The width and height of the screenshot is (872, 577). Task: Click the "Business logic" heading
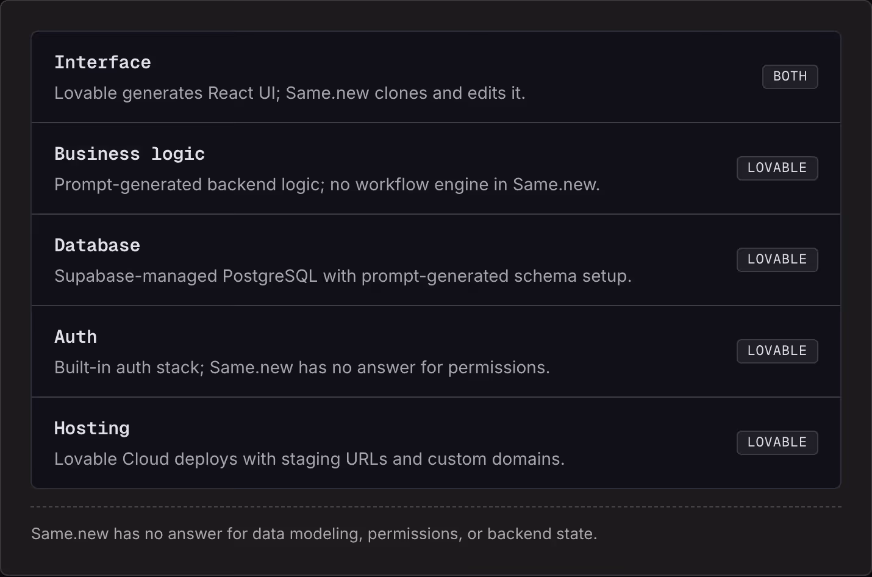[x=129, y=154]
